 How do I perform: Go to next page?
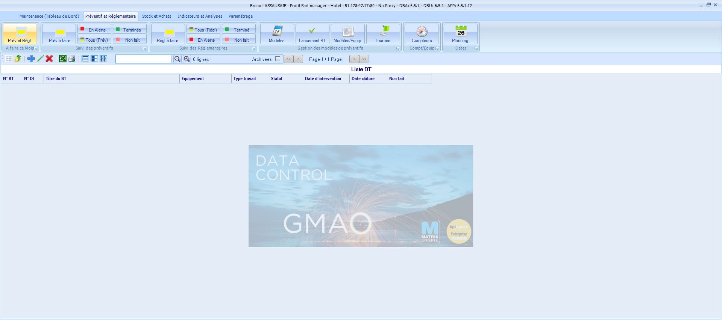pyautogui.click(x=354, y=59)
